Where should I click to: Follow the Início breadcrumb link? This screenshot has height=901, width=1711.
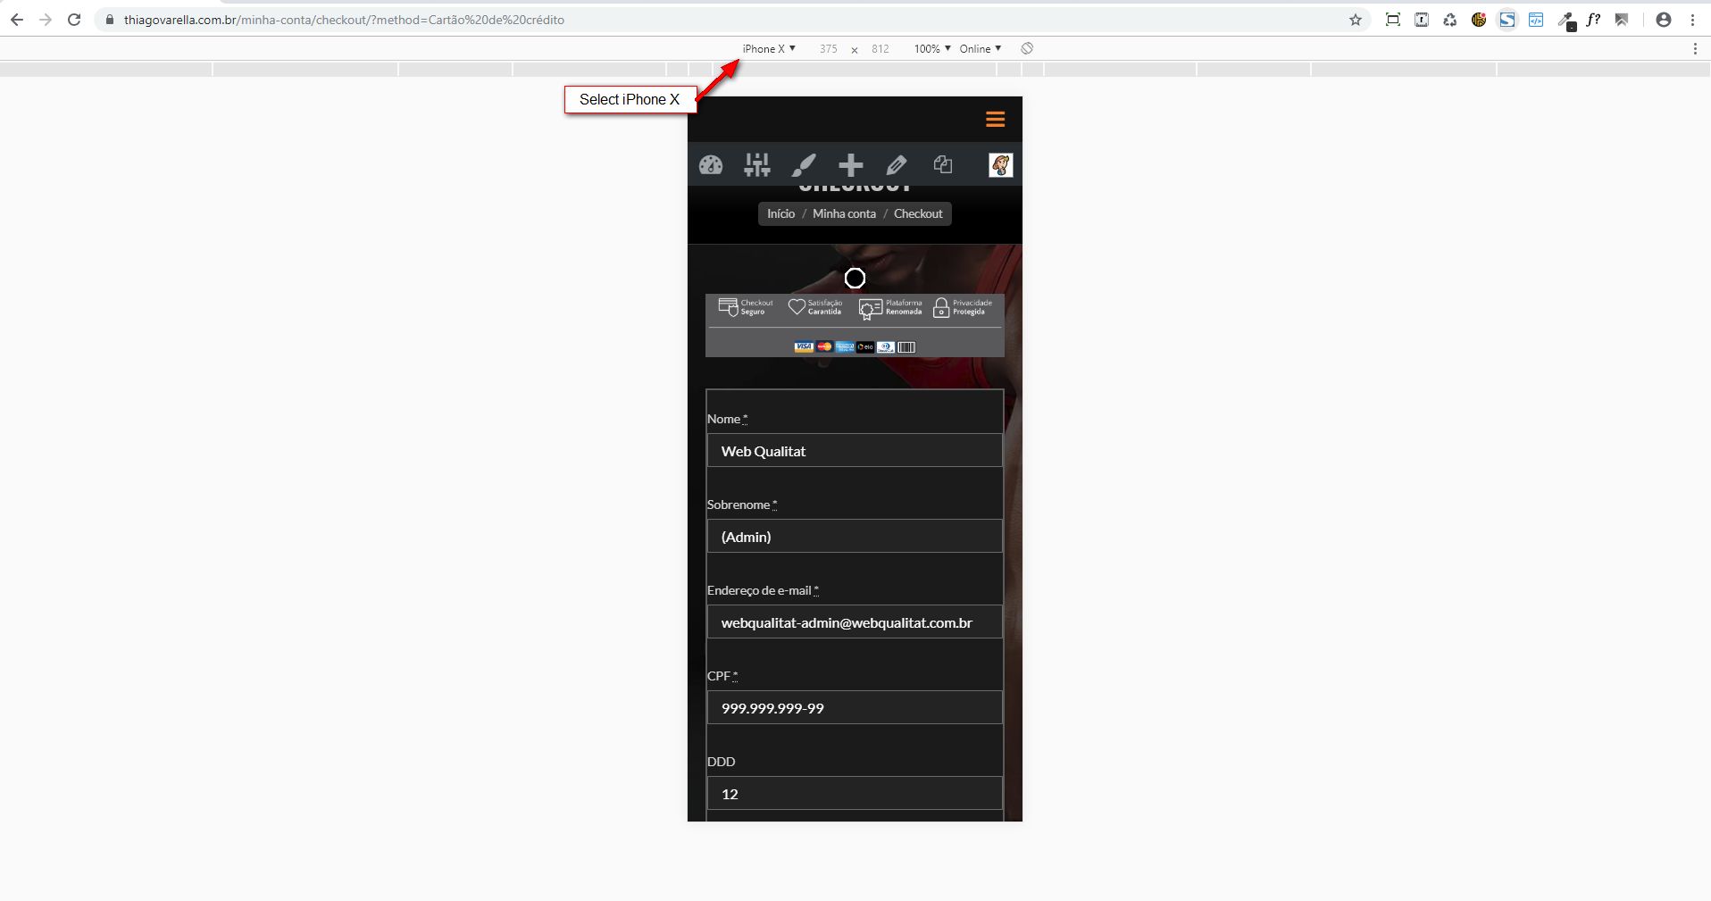pyautogui.click(x=780, y=214)
